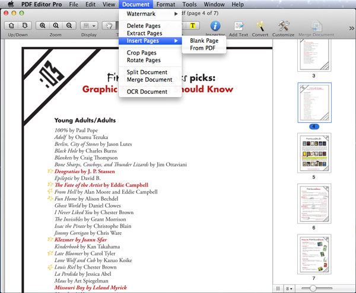356x293 pixels.
Task: Open the Format menu
Action: [x=166, y=4]
